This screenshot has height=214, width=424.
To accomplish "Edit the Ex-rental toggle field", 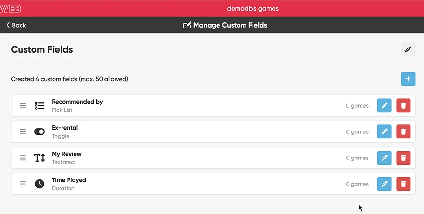I will coord(384,132).
